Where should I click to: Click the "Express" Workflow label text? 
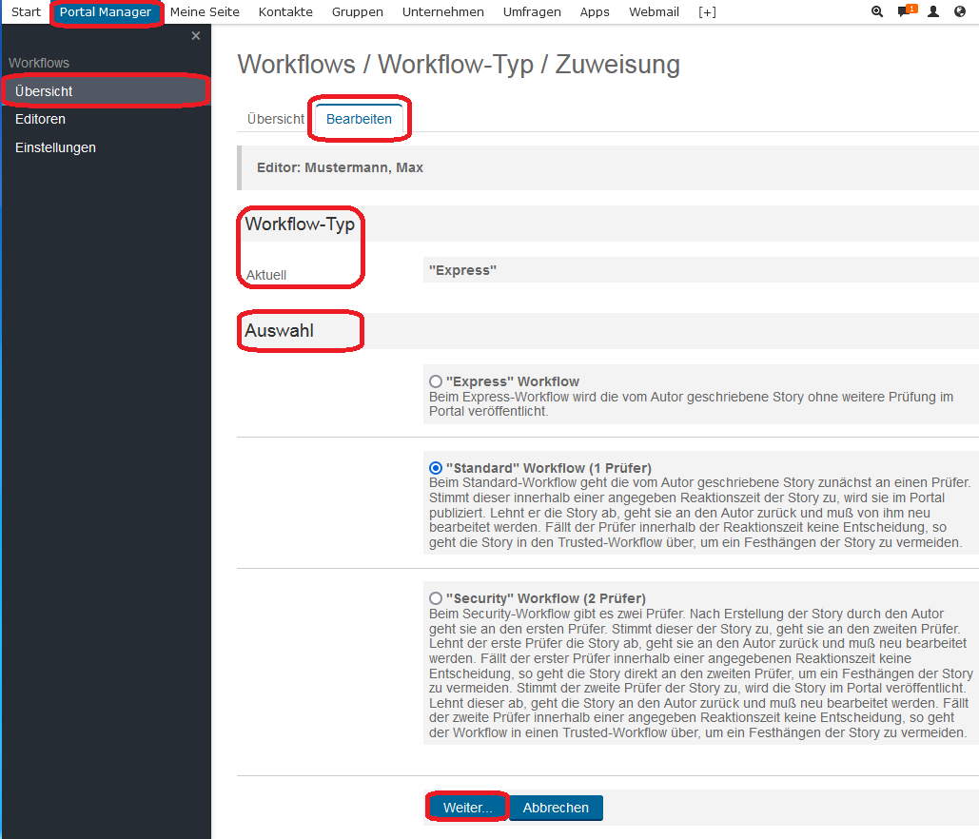tap(513, 381)
